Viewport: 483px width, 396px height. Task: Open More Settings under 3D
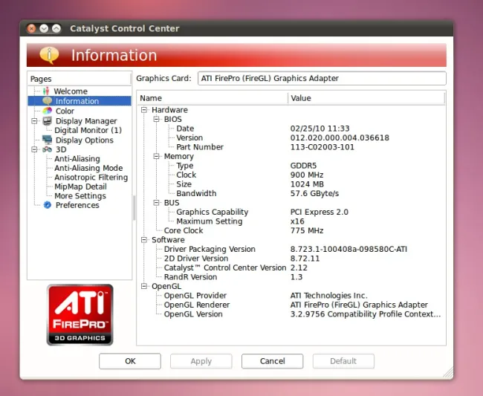click(80, 196)
